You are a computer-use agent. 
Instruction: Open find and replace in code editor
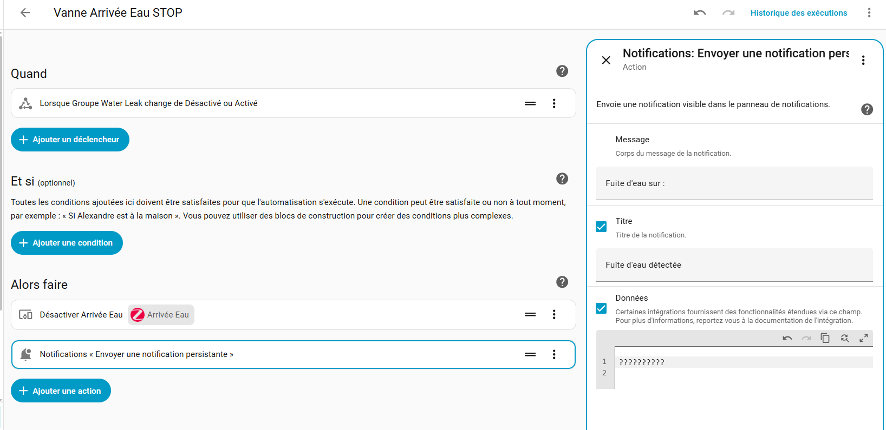(x=844, y=338)
